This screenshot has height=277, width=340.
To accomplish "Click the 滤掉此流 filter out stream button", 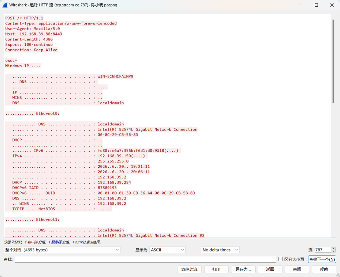I will 189,269.
